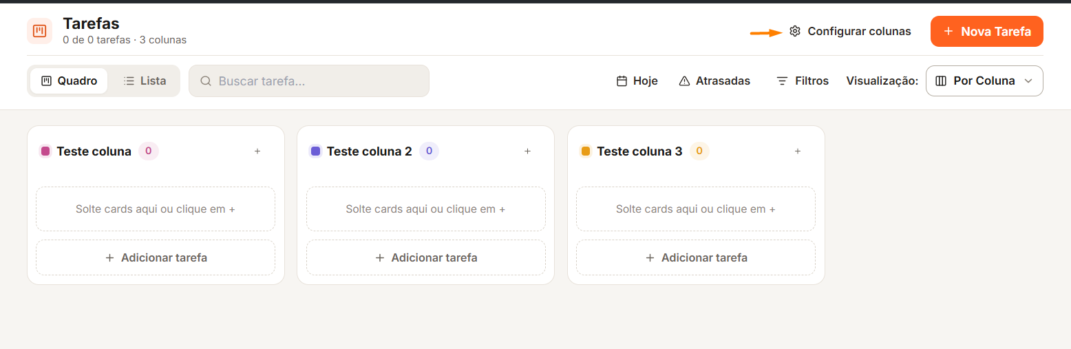The width and height of the screenshot is (1071, 349).
Task: Click the Atrasadas warning triangle icon
Action: (x=684, y=81)
